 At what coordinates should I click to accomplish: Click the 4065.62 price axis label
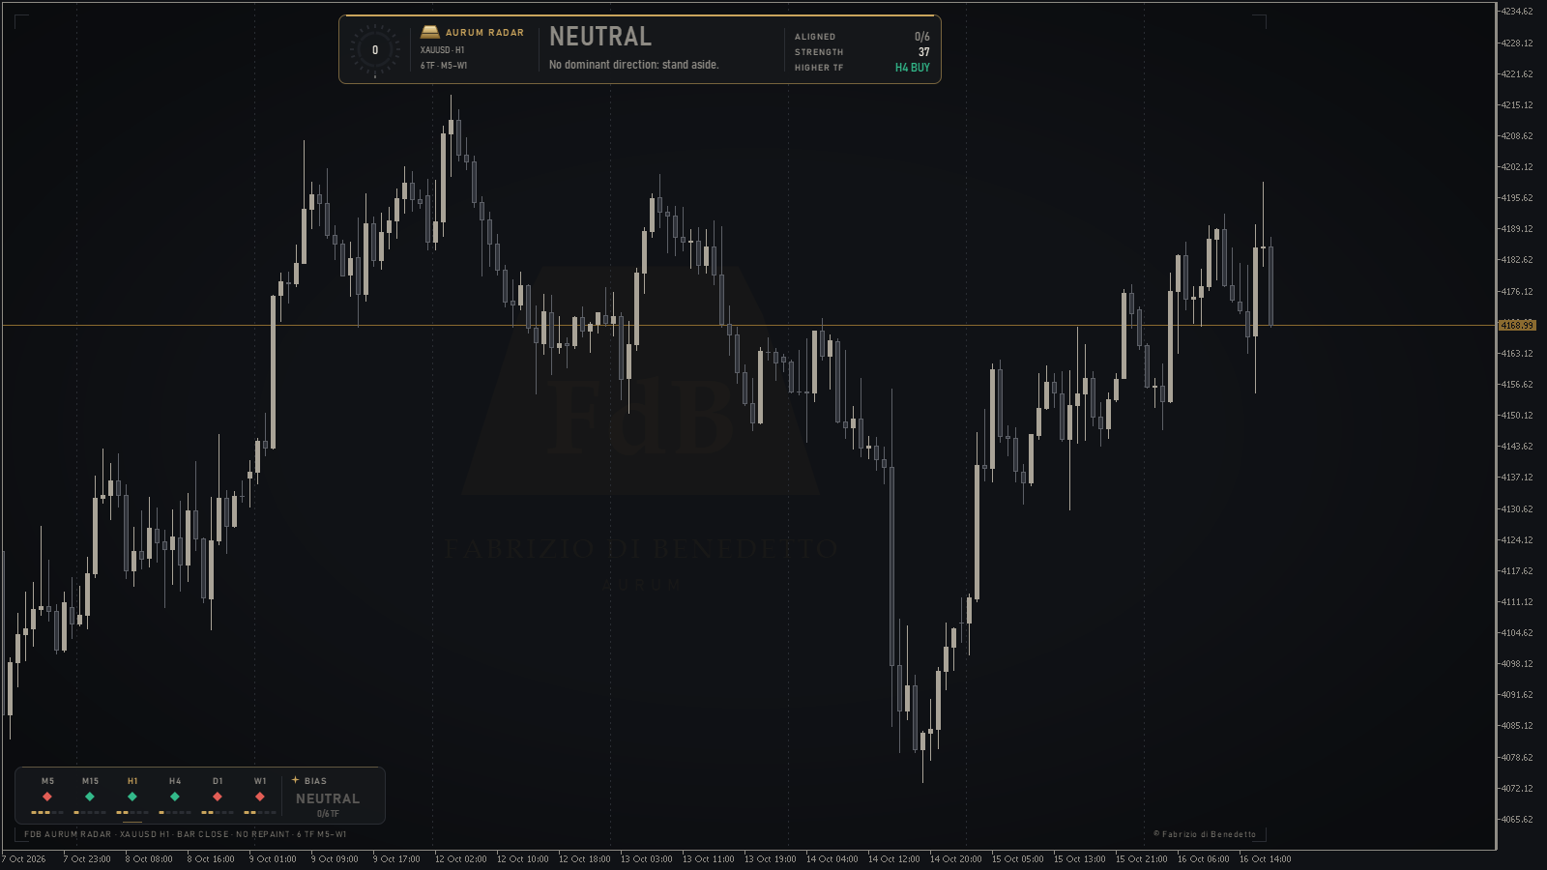(1516, 820)
